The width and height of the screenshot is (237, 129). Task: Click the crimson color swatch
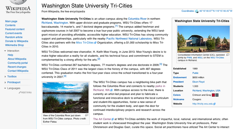click(x=213, y=95)
